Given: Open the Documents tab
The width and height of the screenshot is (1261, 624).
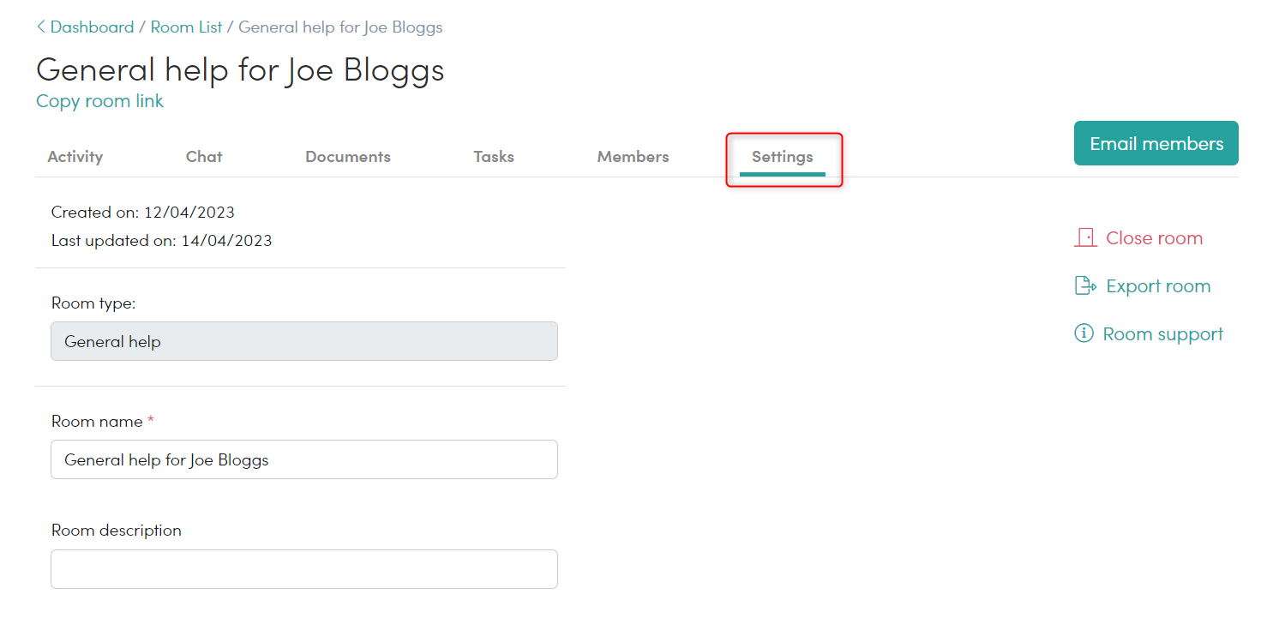Looking at the screenshot, I should (x=348, y=157).
